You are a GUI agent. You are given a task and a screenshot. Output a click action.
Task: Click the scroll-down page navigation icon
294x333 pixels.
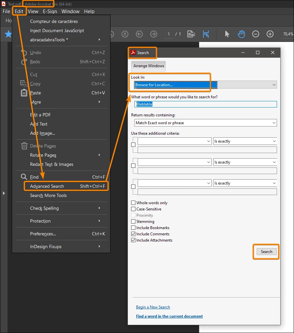tap(125, 34)
